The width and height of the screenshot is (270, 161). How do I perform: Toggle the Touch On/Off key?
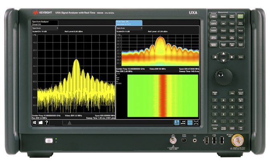(x=223, y=128)
